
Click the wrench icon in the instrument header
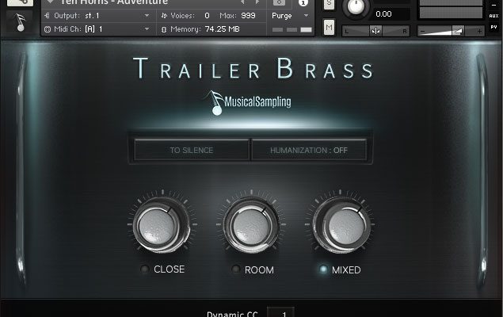17,3
